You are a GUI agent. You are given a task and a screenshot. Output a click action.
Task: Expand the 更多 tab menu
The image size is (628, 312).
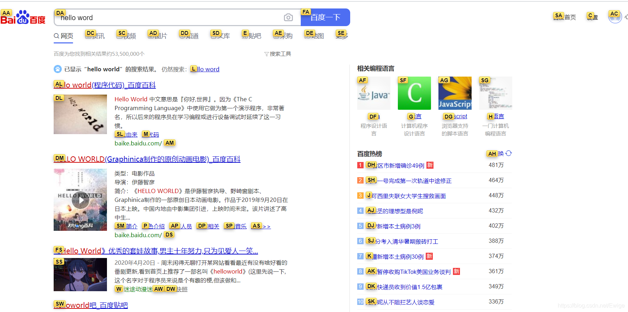tap(342, 36)
